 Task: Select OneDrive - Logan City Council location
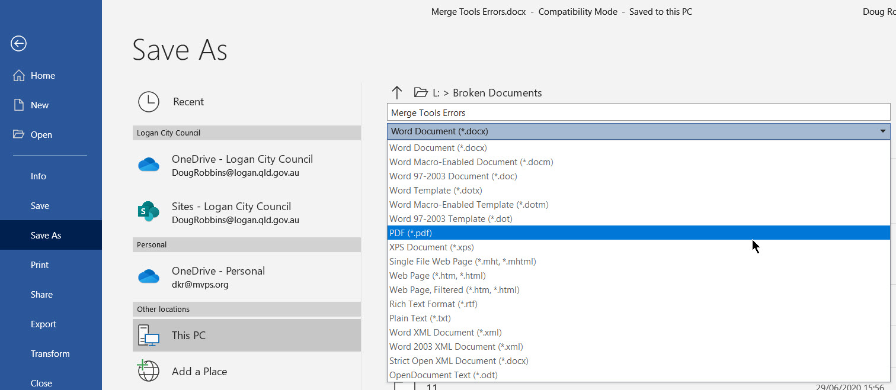coord(247,165)
